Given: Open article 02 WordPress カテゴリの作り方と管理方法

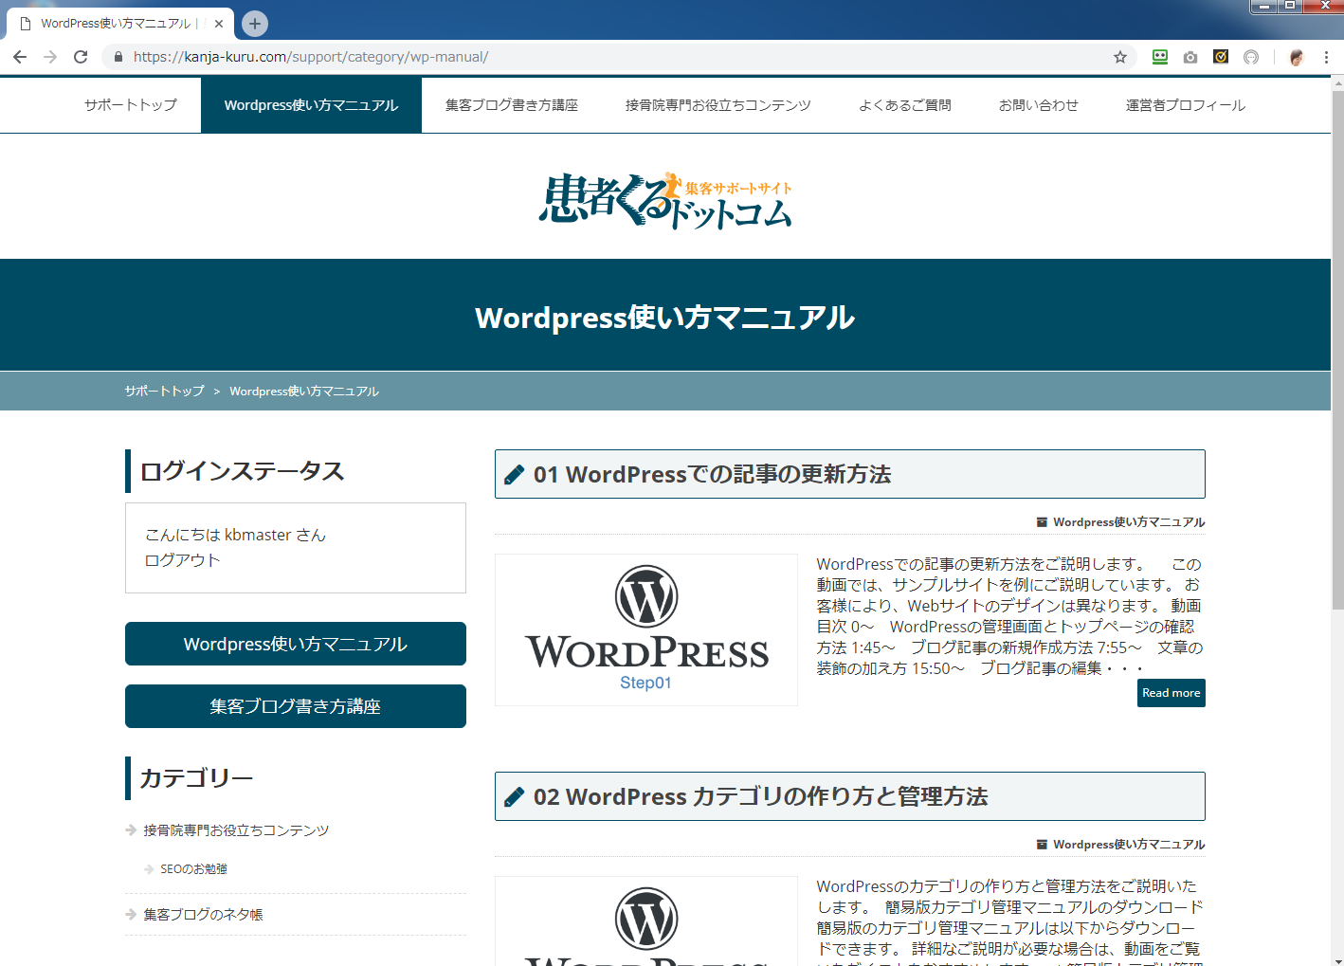Looking at the screenshot, I should 760,797.
